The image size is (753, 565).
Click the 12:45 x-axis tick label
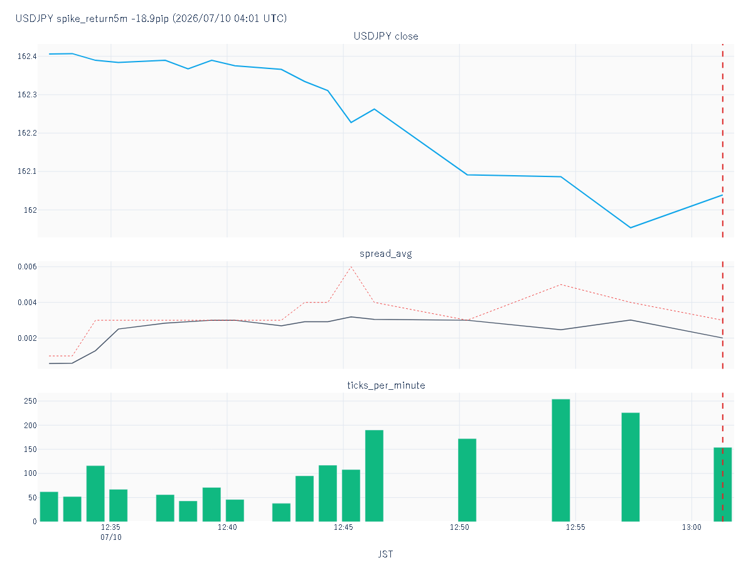343,528
